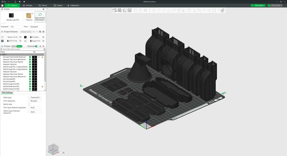The image size is (287, 156).
Task: Click the AMS filament sync icon
Action: click(x=40, y=32)
